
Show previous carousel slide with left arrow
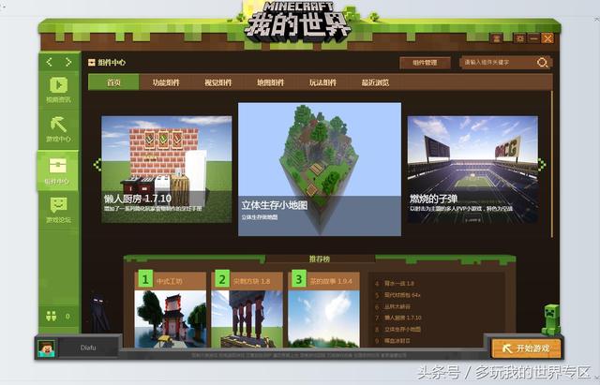(x=97, y=165)
